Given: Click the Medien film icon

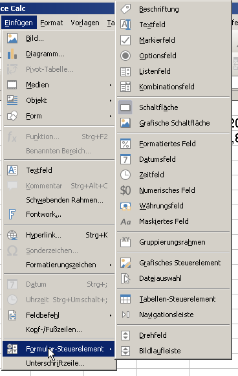Looking at the screenshot, I should [12, 85].
